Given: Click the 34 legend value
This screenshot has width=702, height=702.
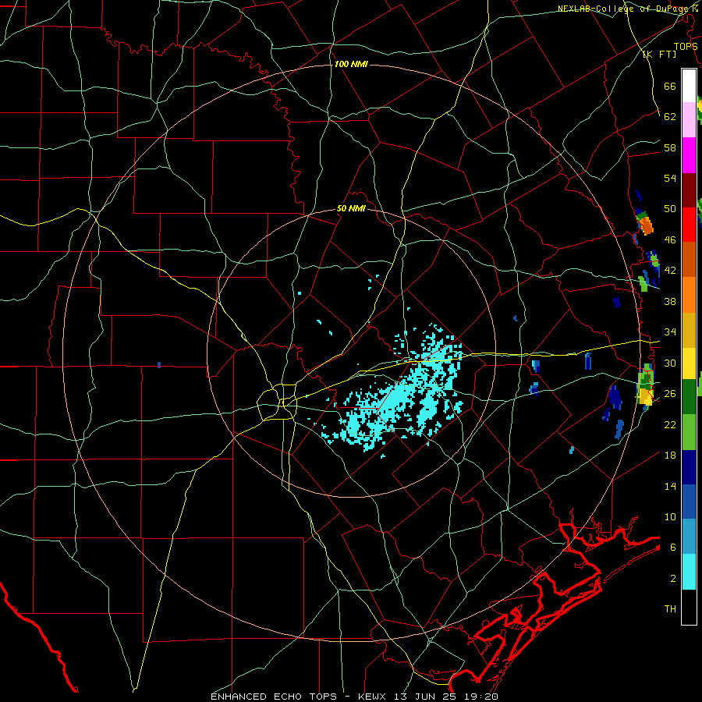Looking at the screenshot, I should 670,331.
